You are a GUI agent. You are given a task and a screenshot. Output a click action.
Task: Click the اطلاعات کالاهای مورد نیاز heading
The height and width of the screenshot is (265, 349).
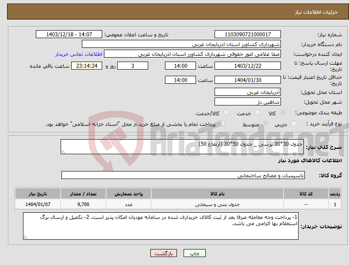(x=310, y=160)
